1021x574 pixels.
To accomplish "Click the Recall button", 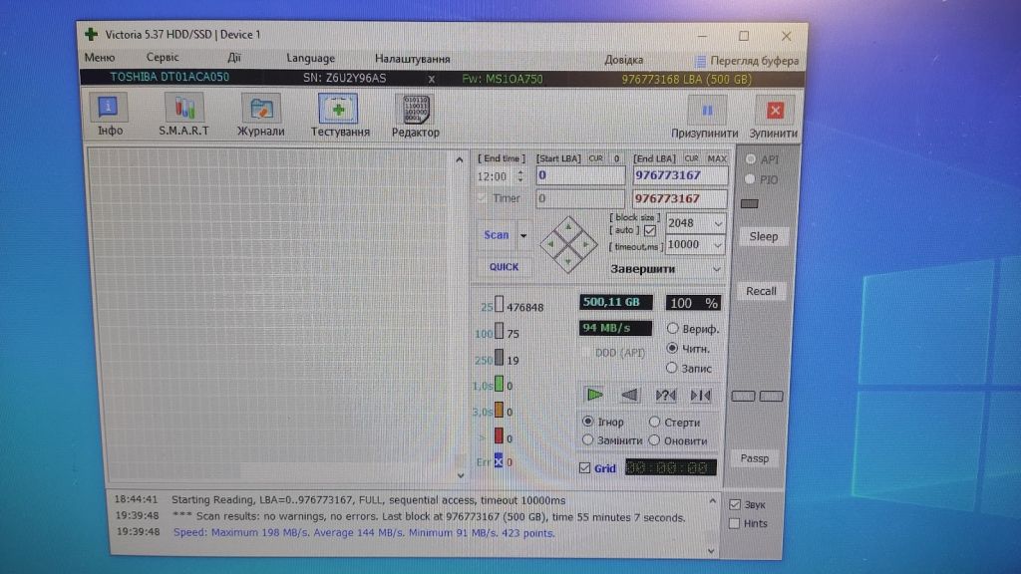I will [x=761, y=291].
